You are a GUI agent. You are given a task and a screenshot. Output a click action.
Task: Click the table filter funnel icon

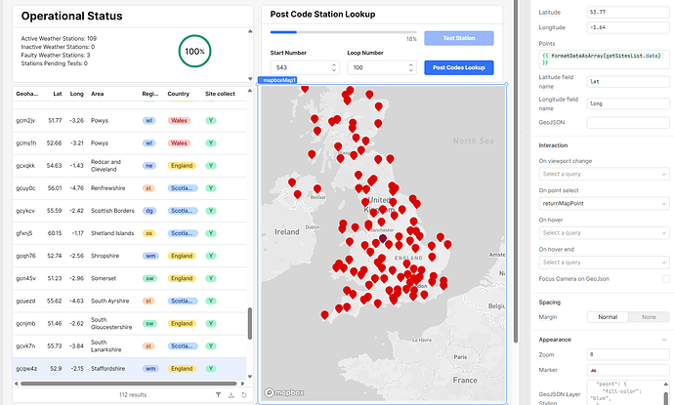218,395
